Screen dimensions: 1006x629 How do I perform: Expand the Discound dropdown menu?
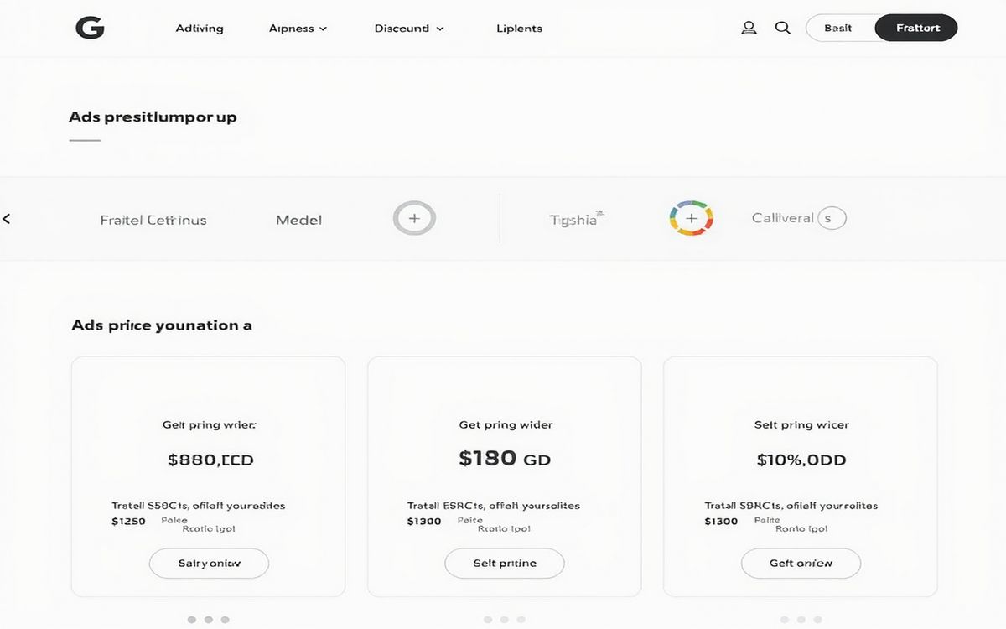click(409, 29)
